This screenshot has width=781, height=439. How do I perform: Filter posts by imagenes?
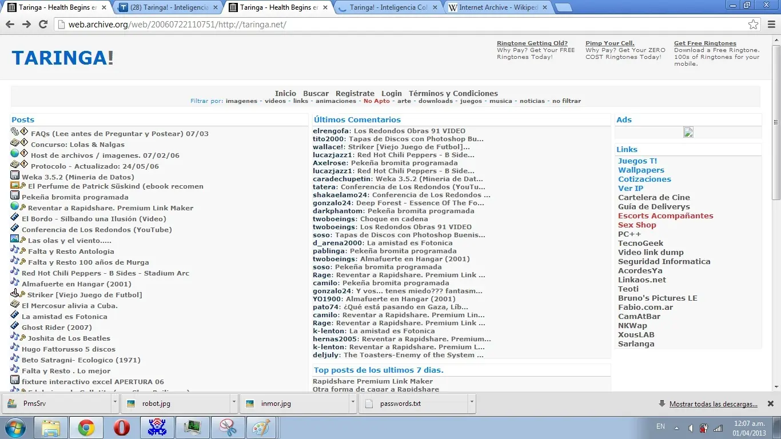pyautogui.click(x=241, y=101)
